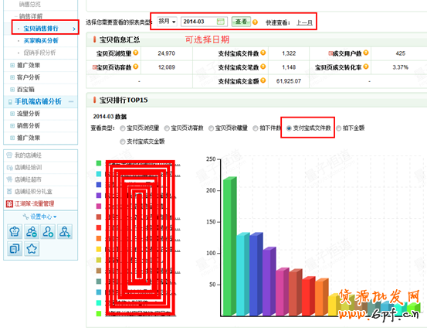Open the 设置中心 dropdown

pos(40,217)
